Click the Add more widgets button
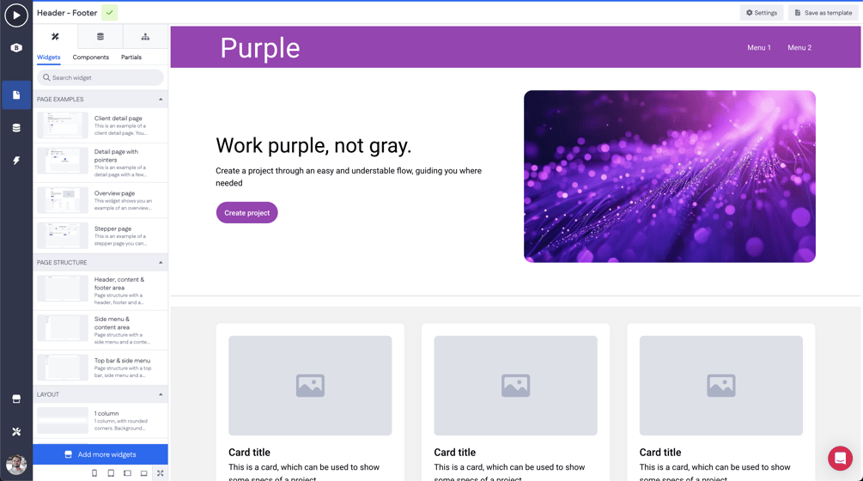 (x=100, y=454)
